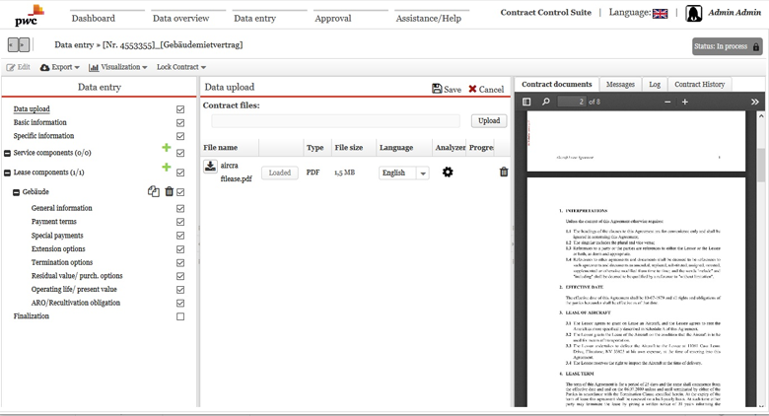The image size is (769, 416).
Task: Open the Export dropdown menu
Action: [59, 67]
